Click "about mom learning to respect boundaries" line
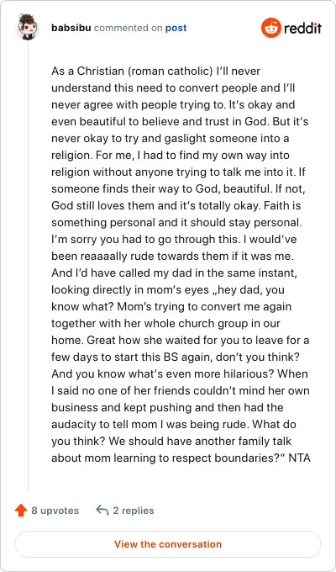Screen dimensions: 336x572 coord(168,458)
